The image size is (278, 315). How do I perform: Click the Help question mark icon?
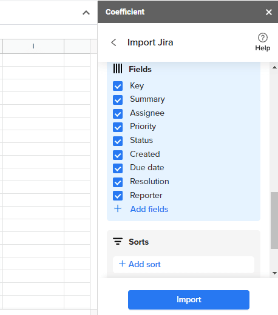[x=263, y=38]
